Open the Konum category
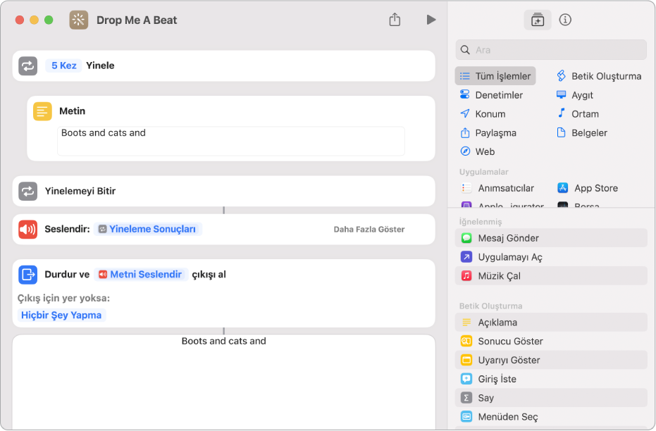Viewport: 656px width, 431px height. pos(483,114)
